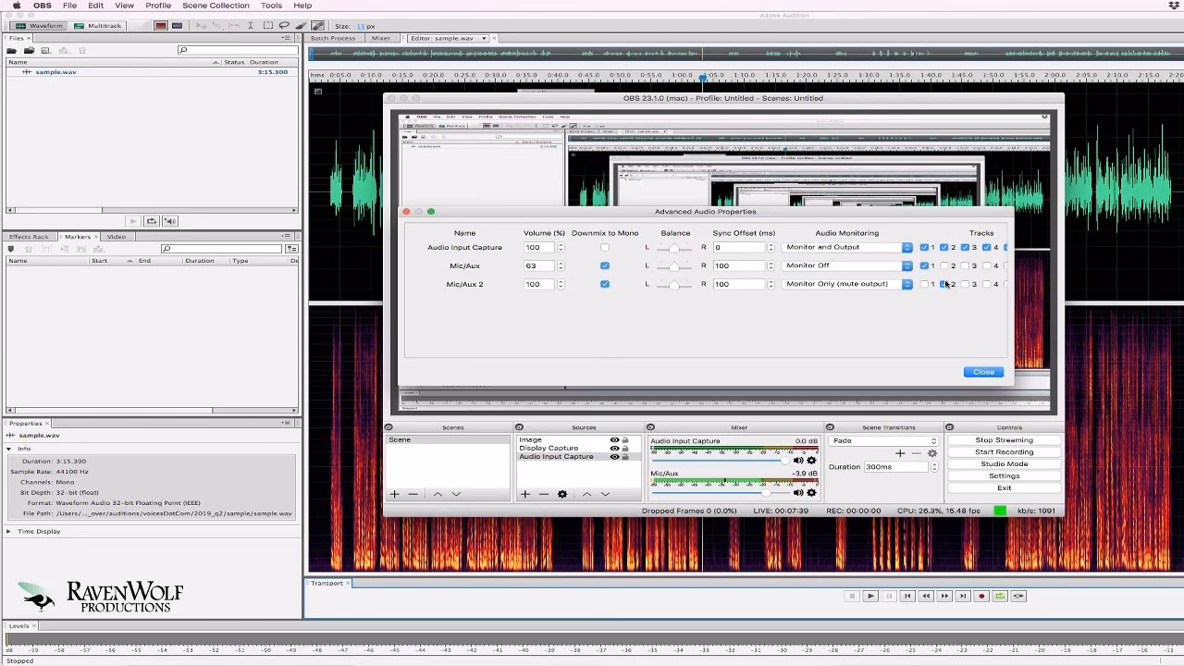The image size is (1184, 666).
Task: Click Play in the Audition transport
Action: coord(870,597)
